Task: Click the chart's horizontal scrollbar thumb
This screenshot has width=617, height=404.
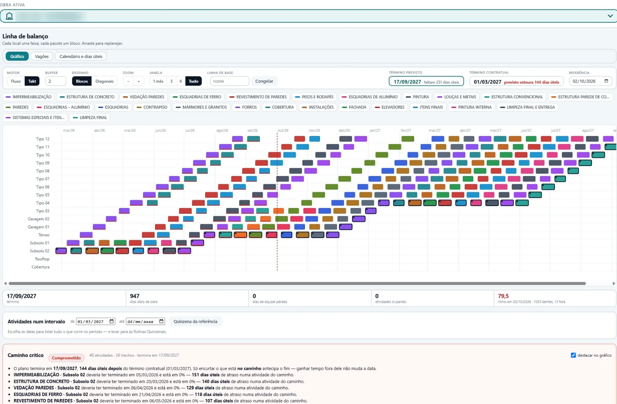Action: [297, 283]
